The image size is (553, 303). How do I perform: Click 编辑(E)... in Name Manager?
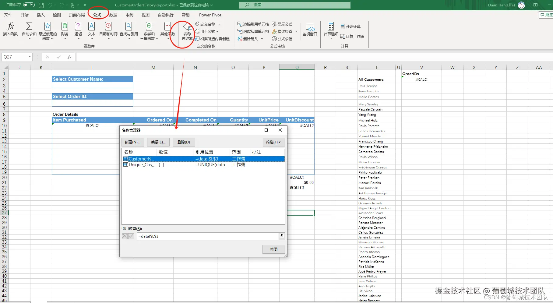[x=158, y=142]
